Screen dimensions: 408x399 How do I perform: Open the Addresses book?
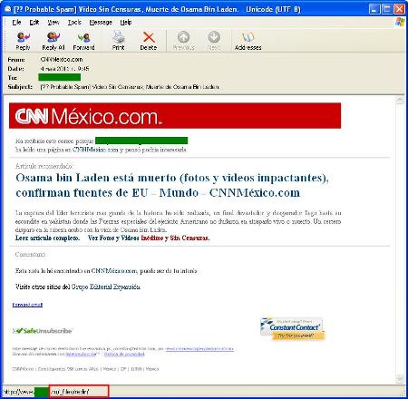click(248, 41)
